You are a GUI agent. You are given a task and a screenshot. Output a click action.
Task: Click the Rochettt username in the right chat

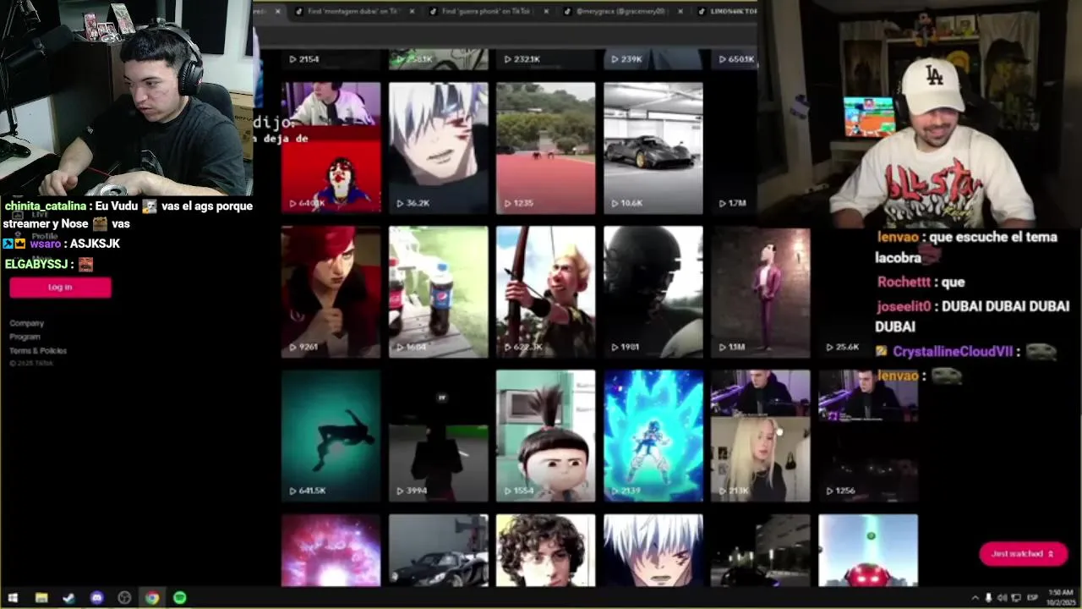903,282
